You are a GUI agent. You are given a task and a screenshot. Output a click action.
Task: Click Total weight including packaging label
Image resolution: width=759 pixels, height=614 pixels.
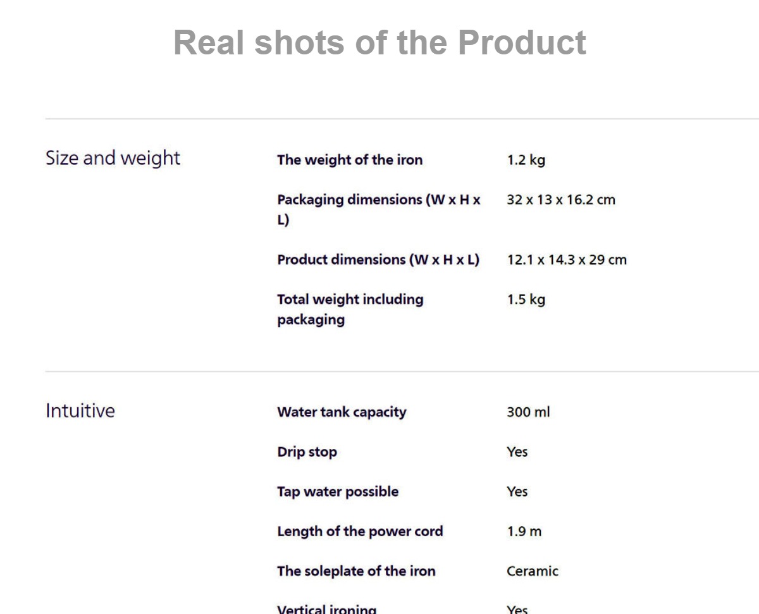[x=350, y=309]
